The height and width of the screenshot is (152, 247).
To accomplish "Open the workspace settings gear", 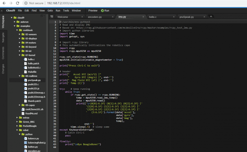I will pyautogui.click(x=42, y=16).
